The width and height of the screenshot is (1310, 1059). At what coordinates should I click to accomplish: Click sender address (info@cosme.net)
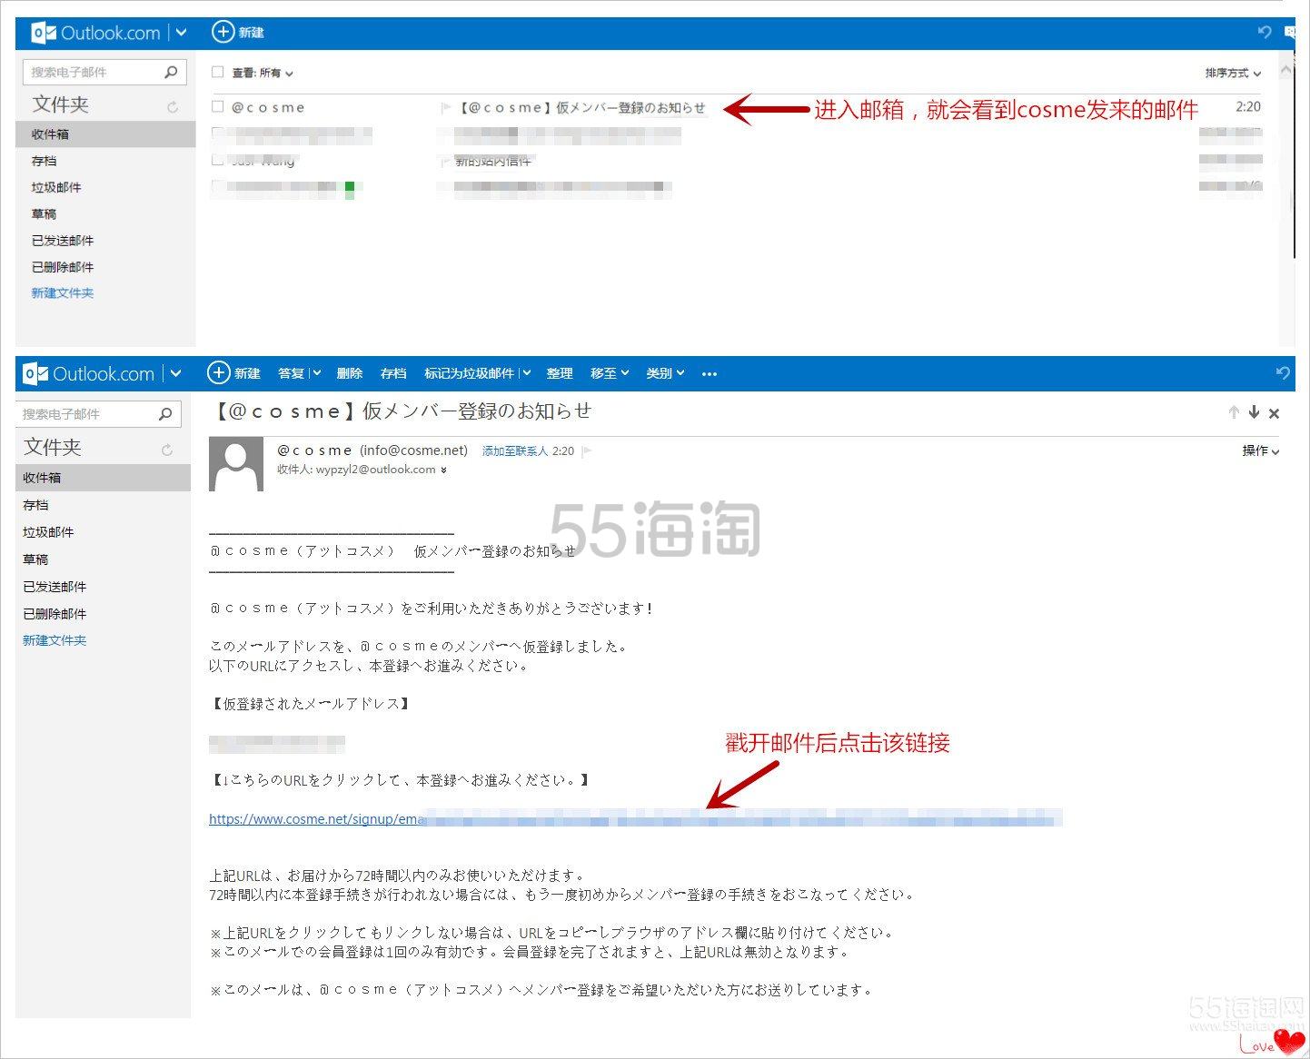[414, 450]
